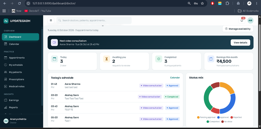The width and height of the screenshot is (261, 129).
Task: Follow the Calendar link in Today's schedule
Action: (175, 78)
